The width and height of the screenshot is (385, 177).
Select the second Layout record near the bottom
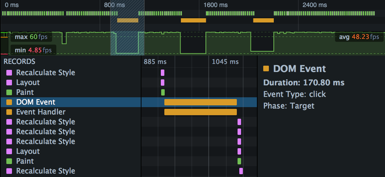(28, 151)
